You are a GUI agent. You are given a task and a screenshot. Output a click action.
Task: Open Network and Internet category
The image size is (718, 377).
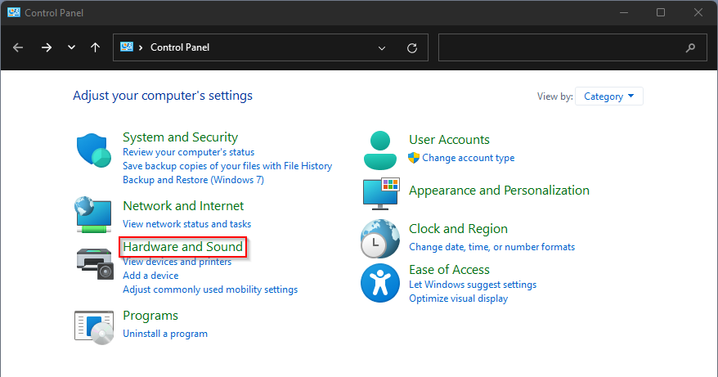(183, 206)
